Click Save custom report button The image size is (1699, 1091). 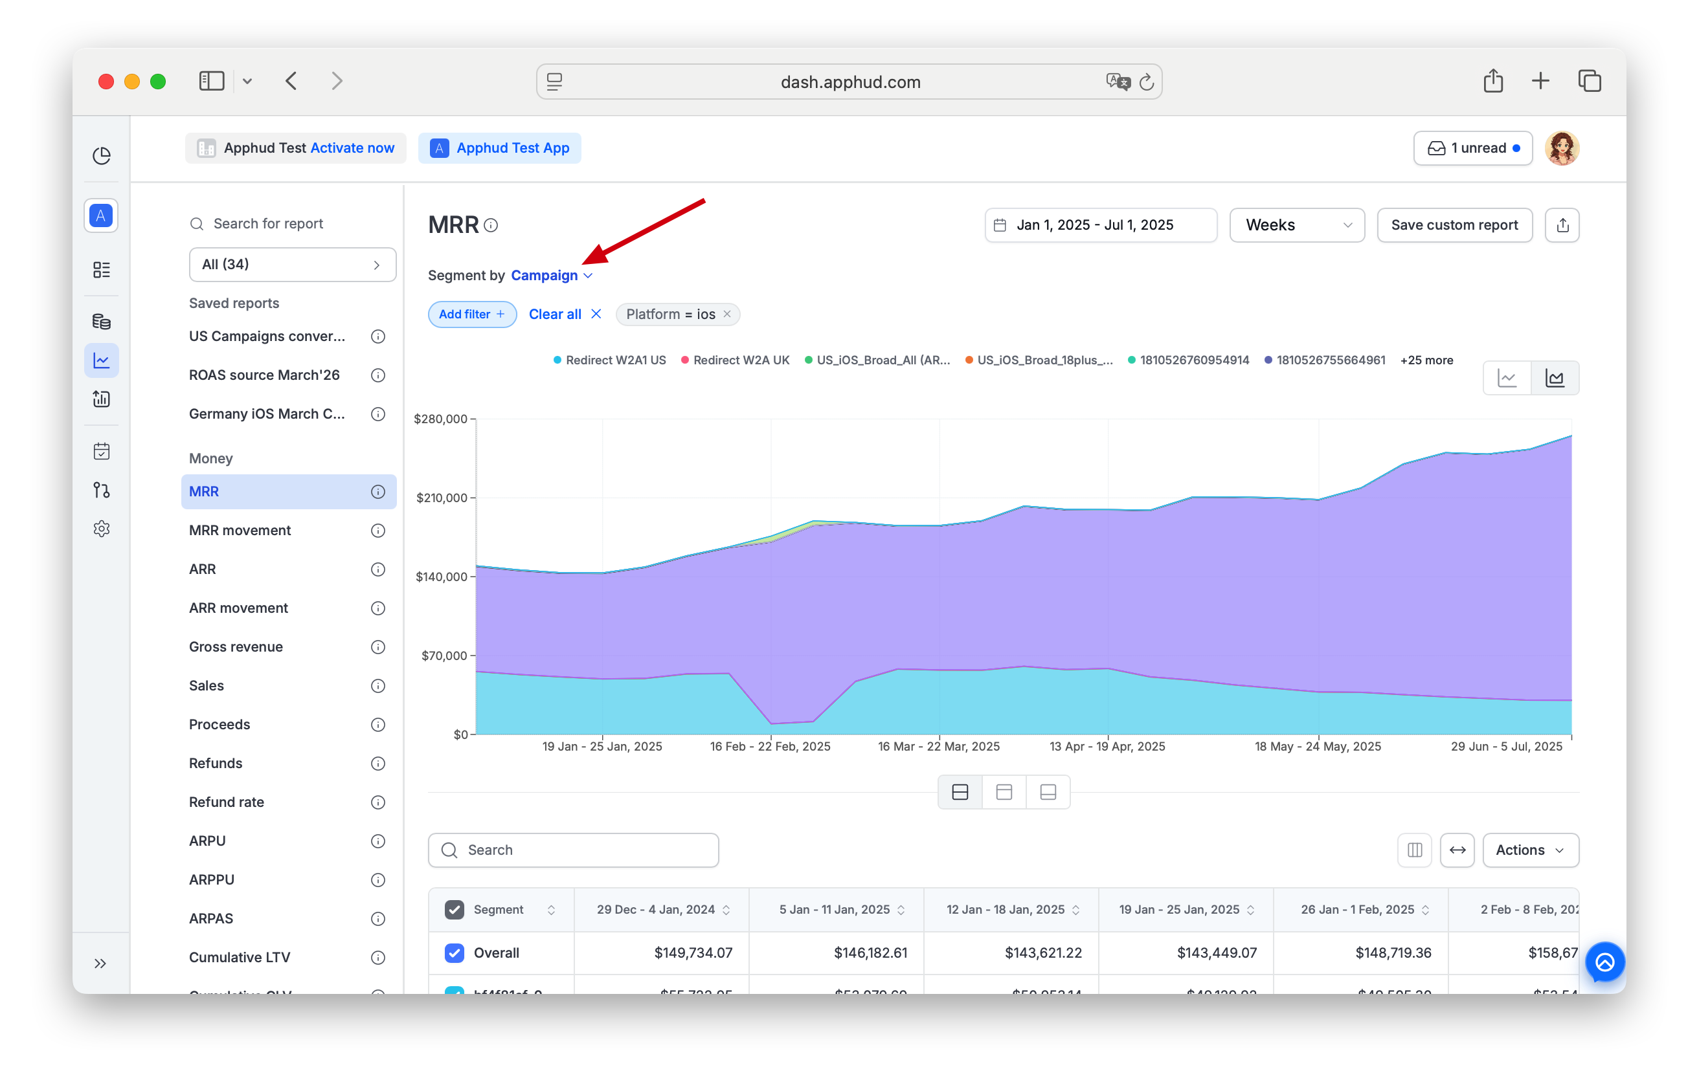coord(1454,225)
